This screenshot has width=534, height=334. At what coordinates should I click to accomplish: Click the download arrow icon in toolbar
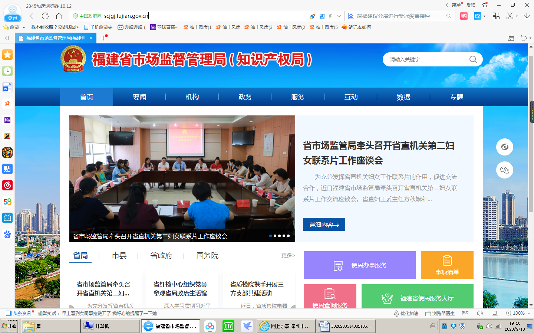pyautogui.click(x=527, y=16)
